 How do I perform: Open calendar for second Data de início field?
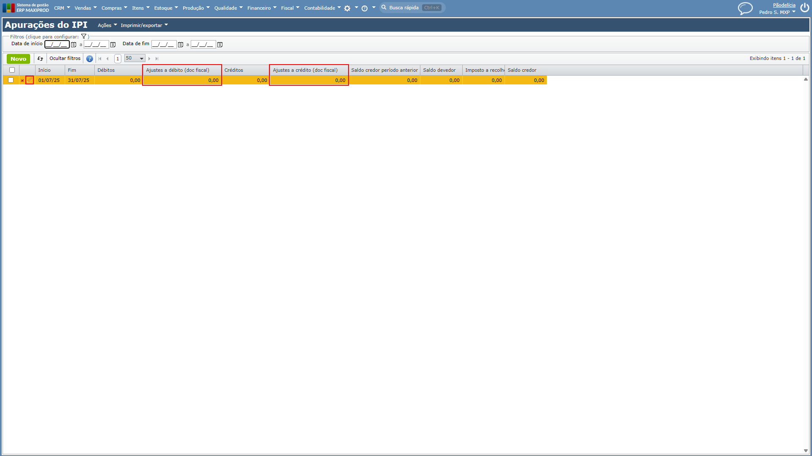[113, 44]
